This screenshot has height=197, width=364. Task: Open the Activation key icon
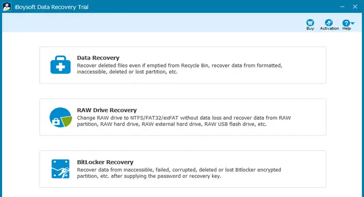tap(329, 23)
